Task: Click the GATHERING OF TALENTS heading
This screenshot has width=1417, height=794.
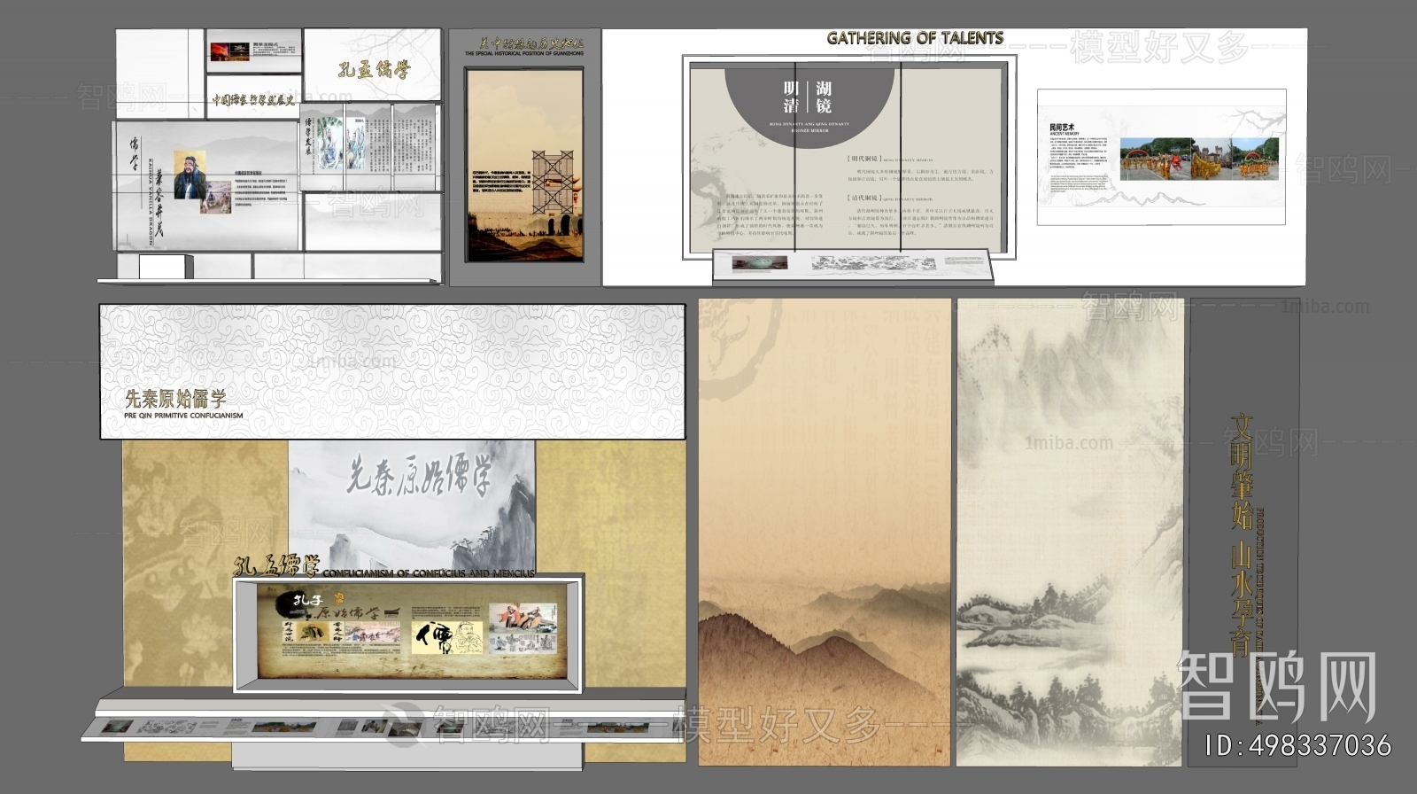Action: 914,38
